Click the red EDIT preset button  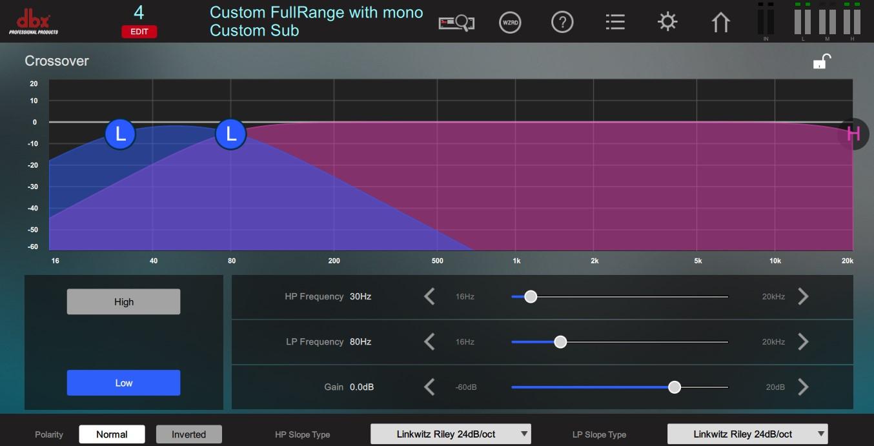(x=139, y=32)
